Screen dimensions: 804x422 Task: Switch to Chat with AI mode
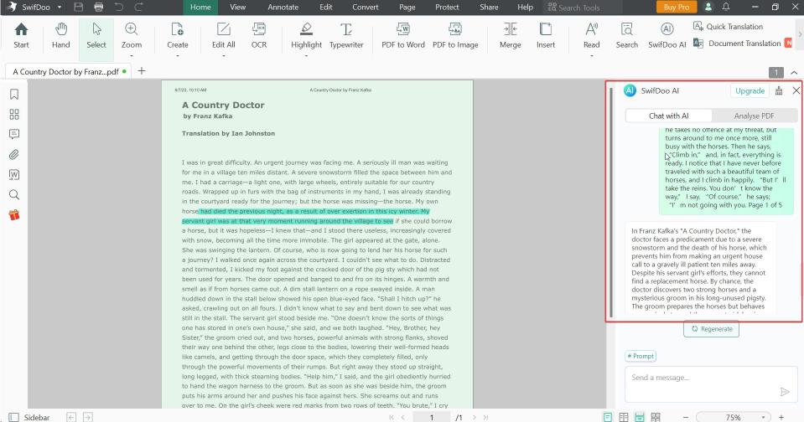(669, 116)
